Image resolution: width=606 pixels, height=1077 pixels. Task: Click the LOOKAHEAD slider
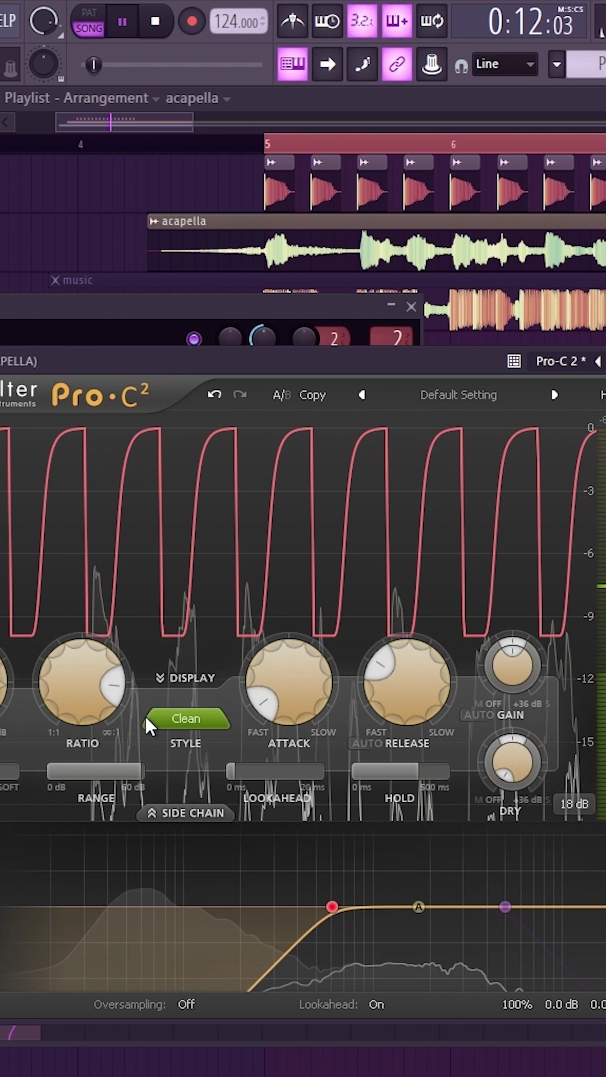pos(276,771)
